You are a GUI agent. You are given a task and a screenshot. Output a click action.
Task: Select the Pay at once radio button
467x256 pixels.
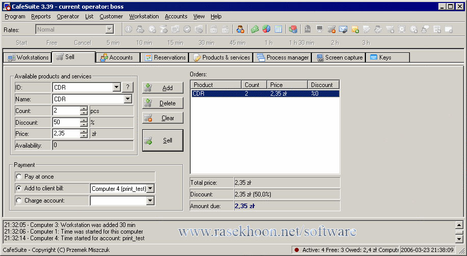click(x=19, y=177)
